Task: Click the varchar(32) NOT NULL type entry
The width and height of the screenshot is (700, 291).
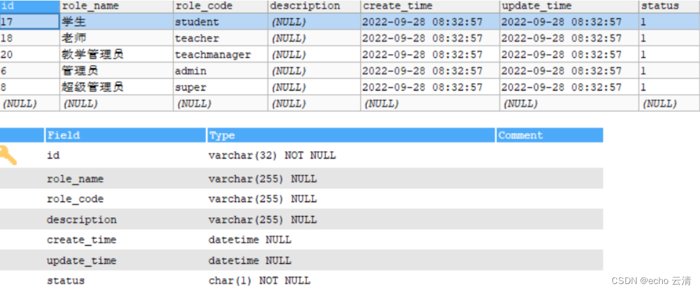Action: coord(272,156)
